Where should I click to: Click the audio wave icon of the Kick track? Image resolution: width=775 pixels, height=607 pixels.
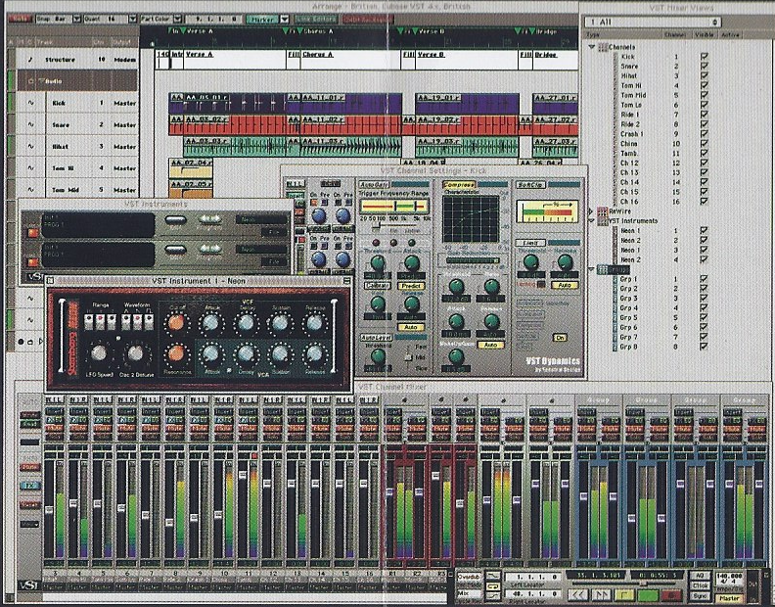click(30, 103)
